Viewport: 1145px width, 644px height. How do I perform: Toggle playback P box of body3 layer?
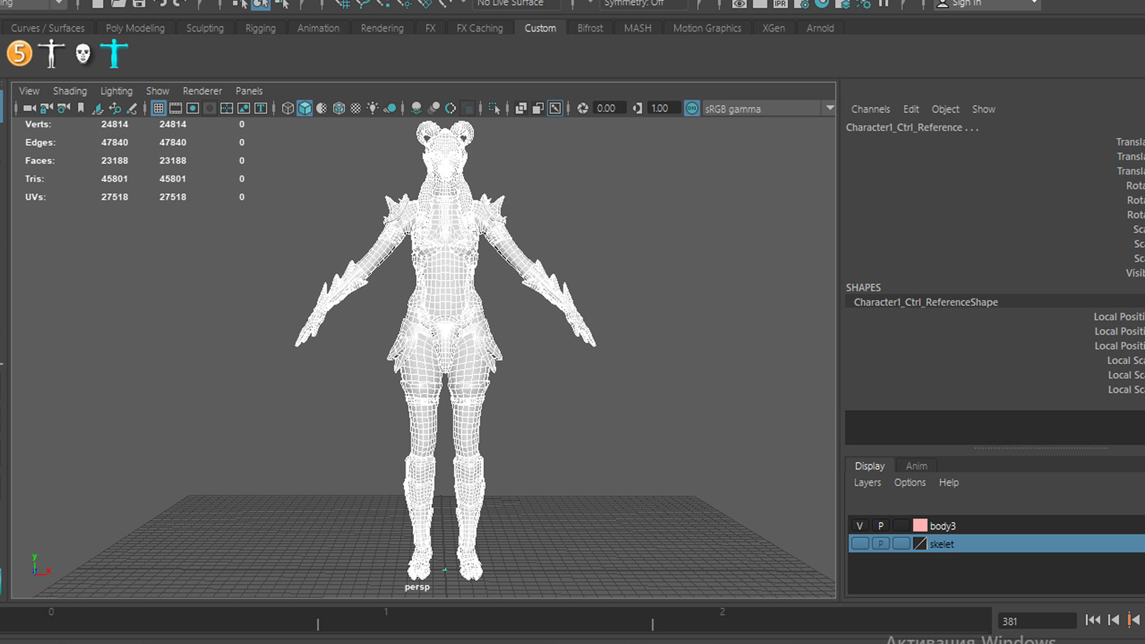coord(880,525)
